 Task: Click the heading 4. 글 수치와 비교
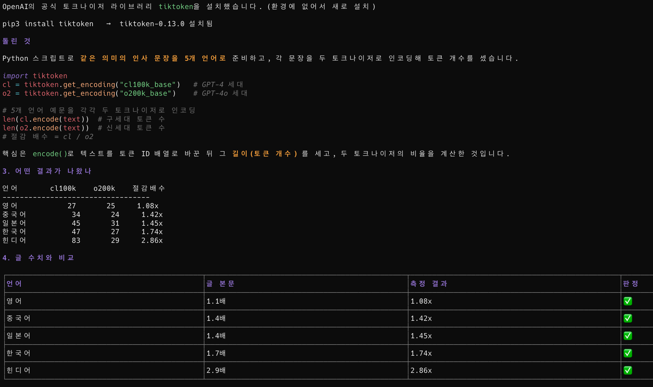38,258
